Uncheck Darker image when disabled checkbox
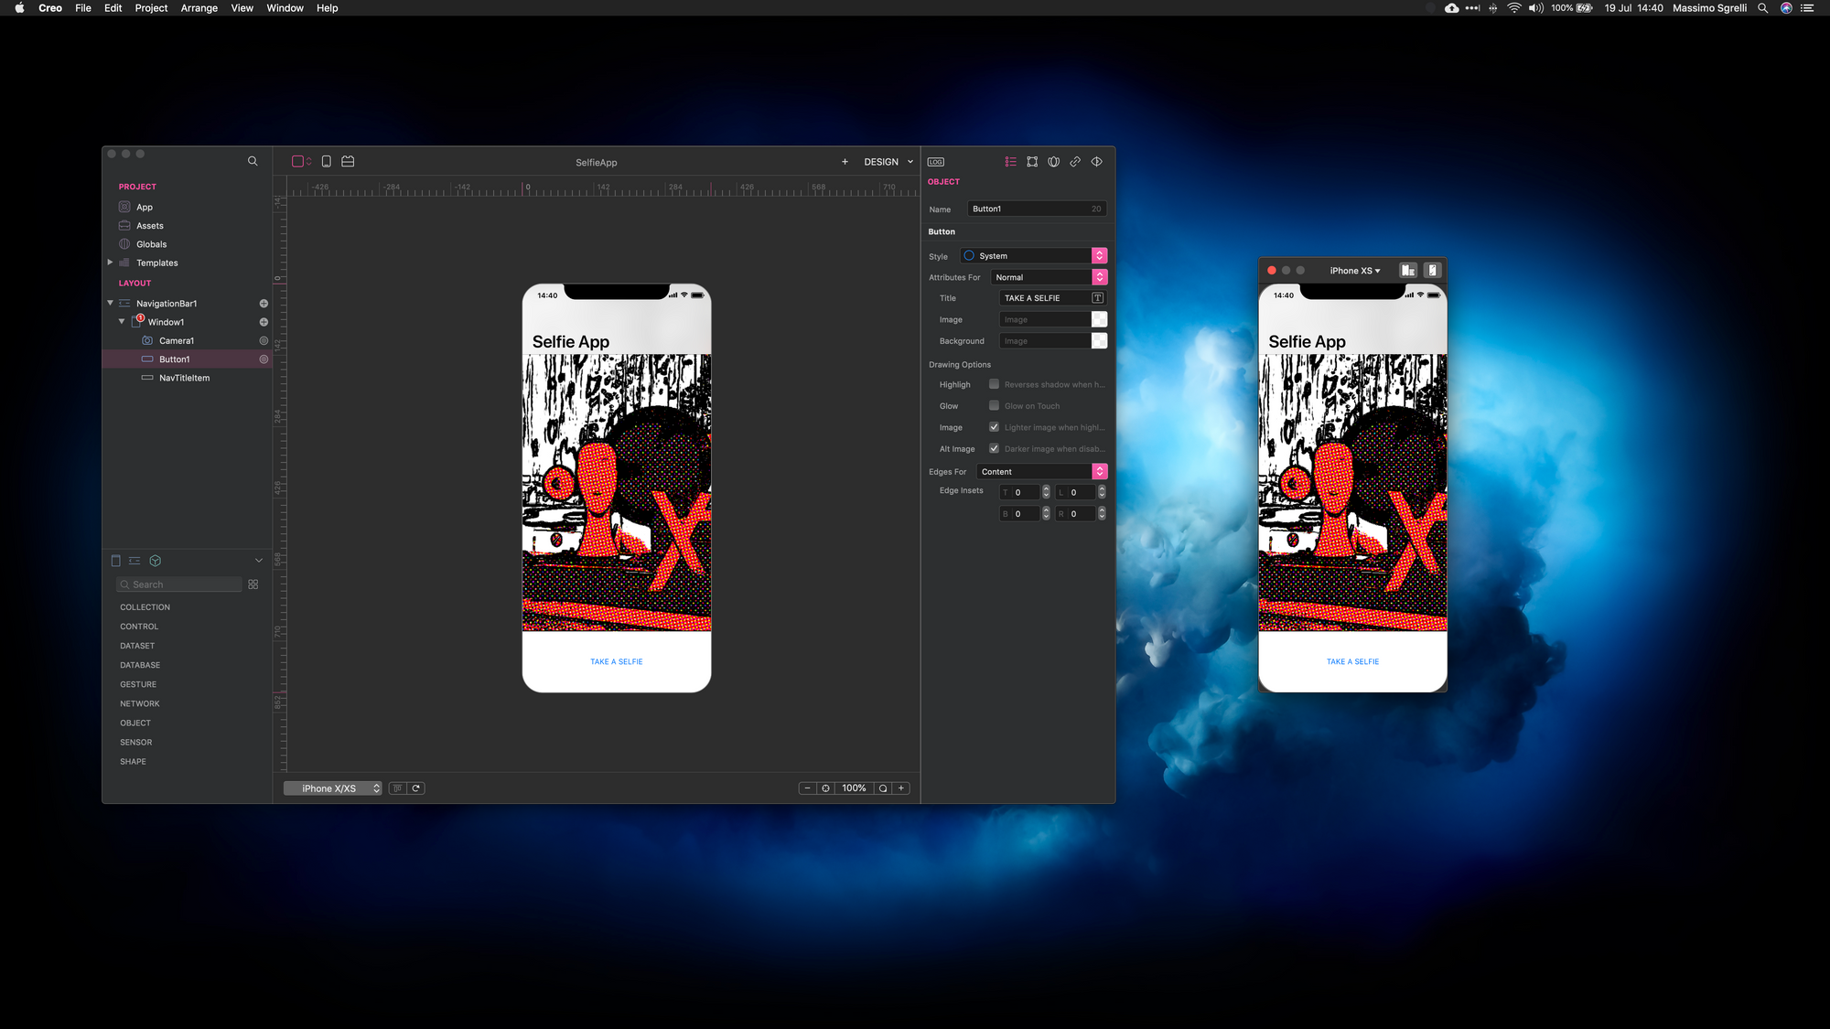 click(x=994, y=448)
